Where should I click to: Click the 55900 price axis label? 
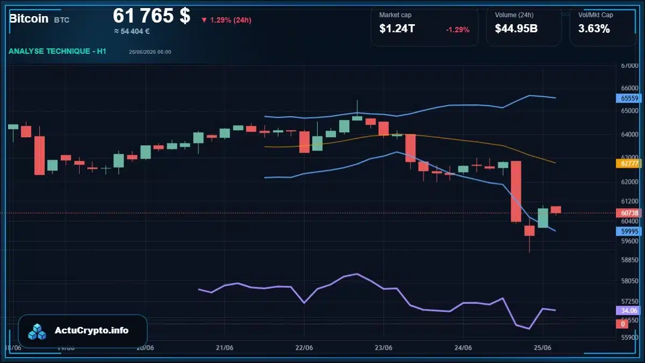point(629,338)
